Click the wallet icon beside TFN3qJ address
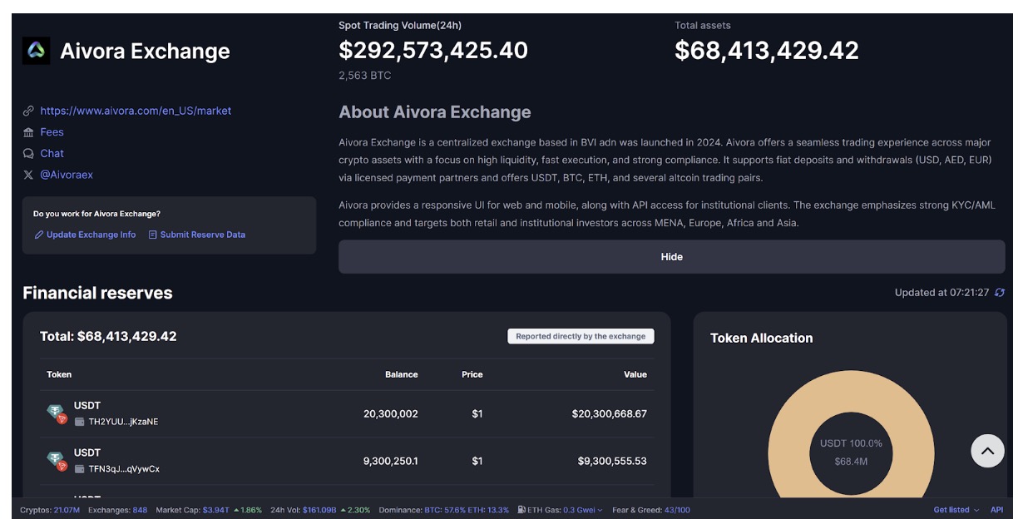The image size is (1023, 529). click(80, 469)
